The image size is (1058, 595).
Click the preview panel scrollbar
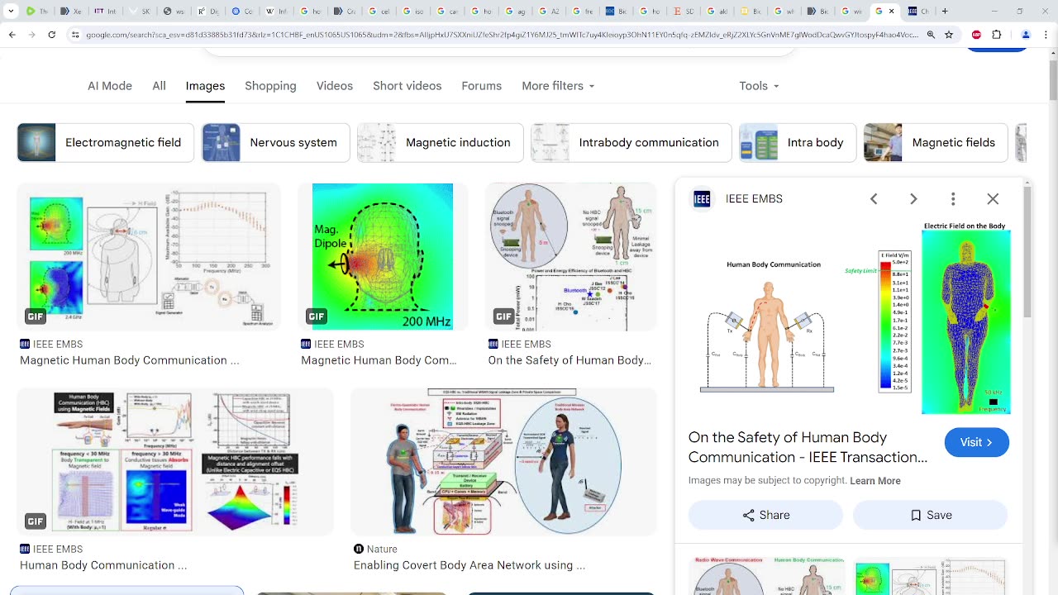pos(1027,252)
